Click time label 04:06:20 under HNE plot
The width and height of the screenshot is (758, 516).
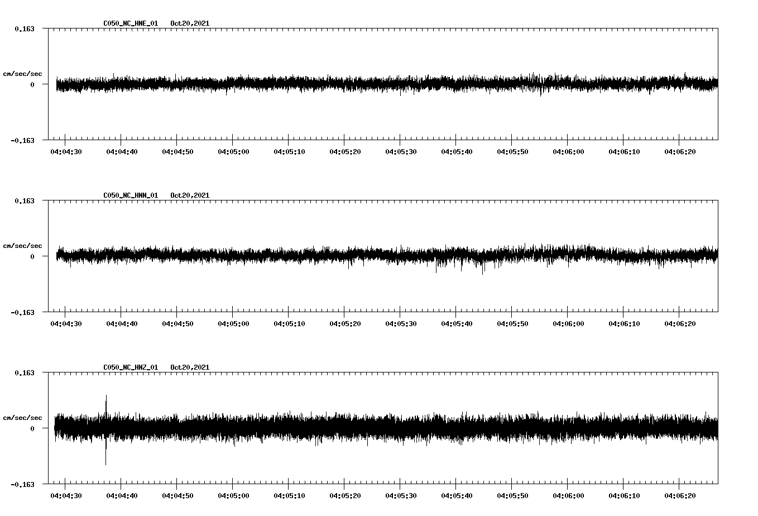pos(680,152)
